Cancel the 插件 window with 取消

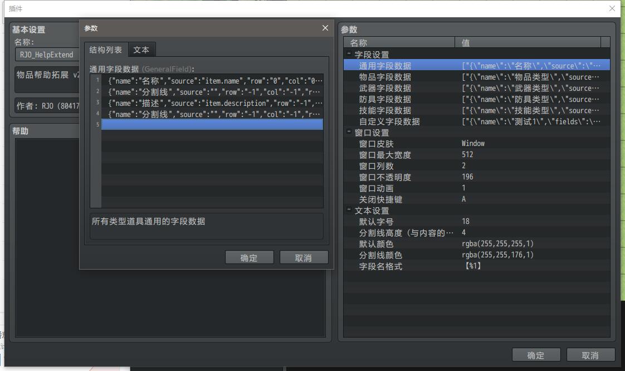(590, 355)
